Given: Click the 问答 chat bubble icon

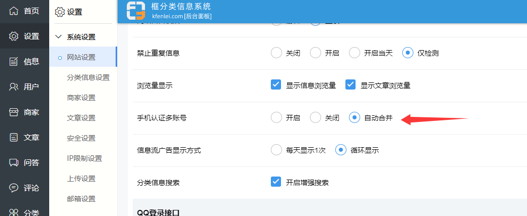Looking at the screenshot, I should (x=14, y=162).
